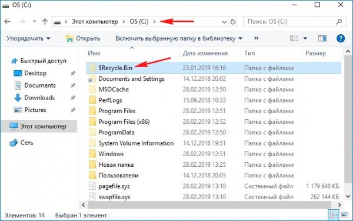Image resolution: width=353 pixels, height=221 pixels.
Task: Select the pagefile.sys file
Action: [114, 186]
